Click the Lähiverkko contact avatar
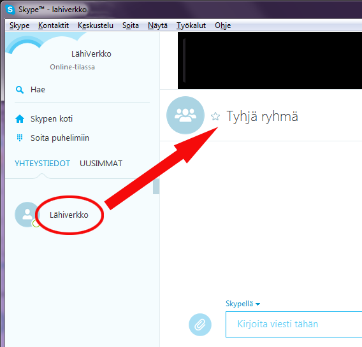The height and width of the screenshot is (347, 362). point(27,215)
